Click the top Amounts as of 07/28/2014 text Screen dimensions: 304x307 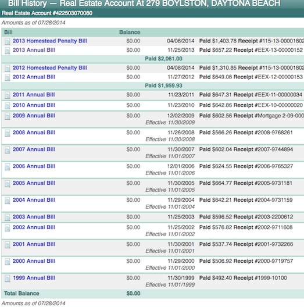click(x=33, y=23)
